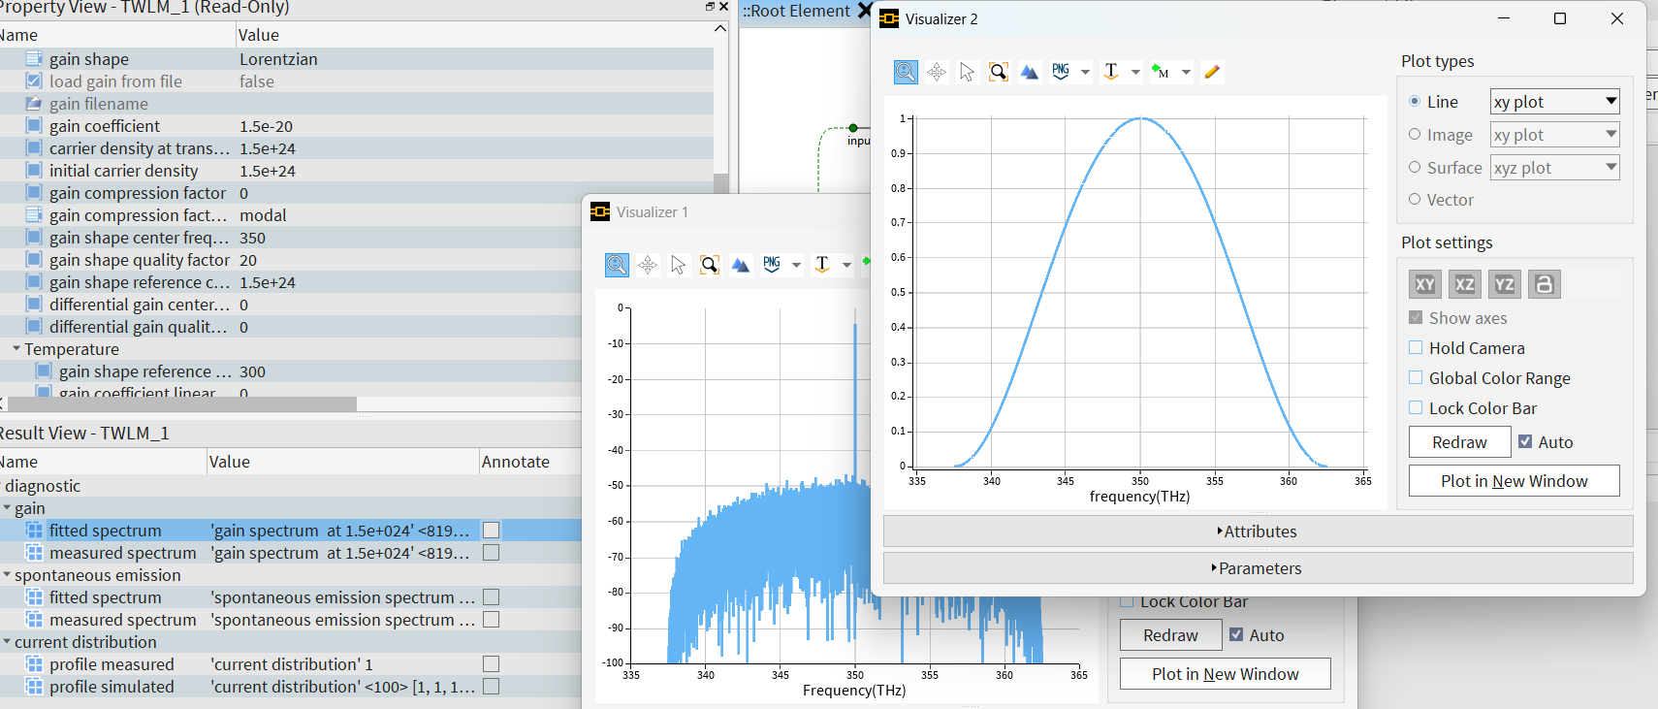This screenshot has height=709, width=1658.
Task: Open PNG export dropdown arrow in Visualizer 1
Action: (x=796, y=265)
